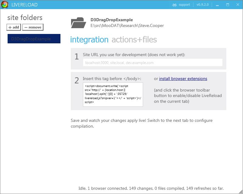Switch to the actions+files tab
243x194 pixels.
[x=134, y=40]
